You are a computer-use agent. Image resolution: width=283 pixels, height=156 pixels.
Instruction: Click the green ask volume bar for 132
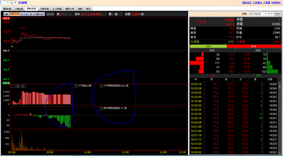272,72
